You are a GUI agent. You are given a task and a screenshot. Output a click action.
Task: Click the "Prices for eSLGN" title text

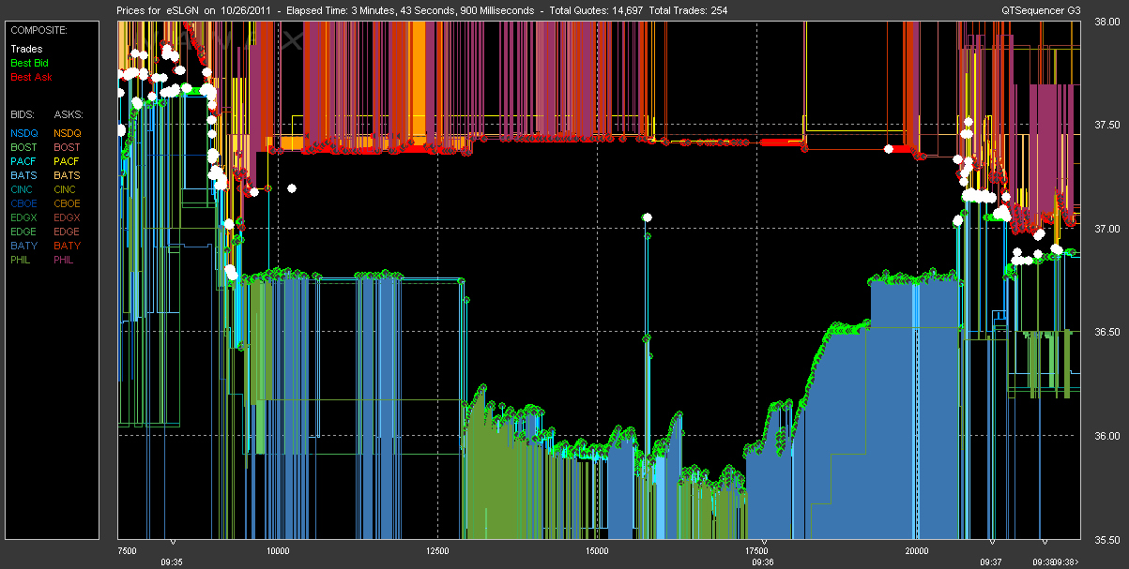click(159, 10)
